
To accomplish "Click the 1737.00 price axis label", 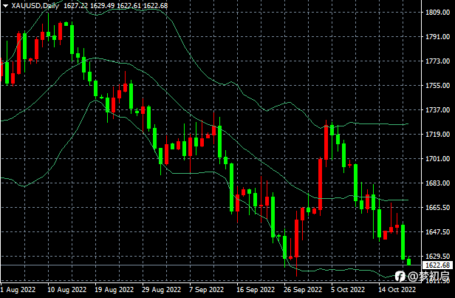I will click(437, 109).
